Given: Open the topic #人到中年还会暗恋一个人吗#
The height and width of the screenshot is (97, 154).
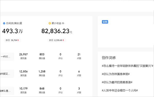Looking at the screenshot, I should tap(120, 90).
